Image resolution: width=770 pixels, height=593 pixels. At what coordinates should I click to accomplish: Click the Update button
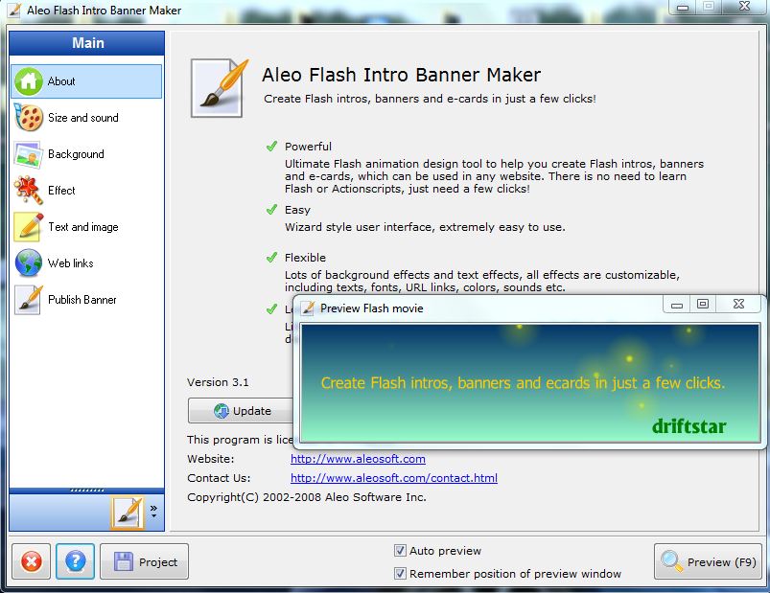point(241,411)
